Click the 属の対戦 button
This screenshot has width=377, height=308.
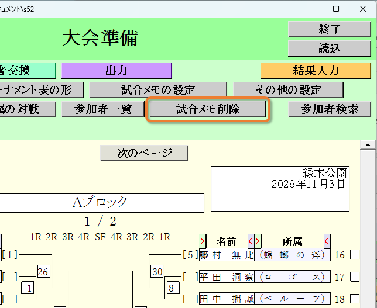28,109
